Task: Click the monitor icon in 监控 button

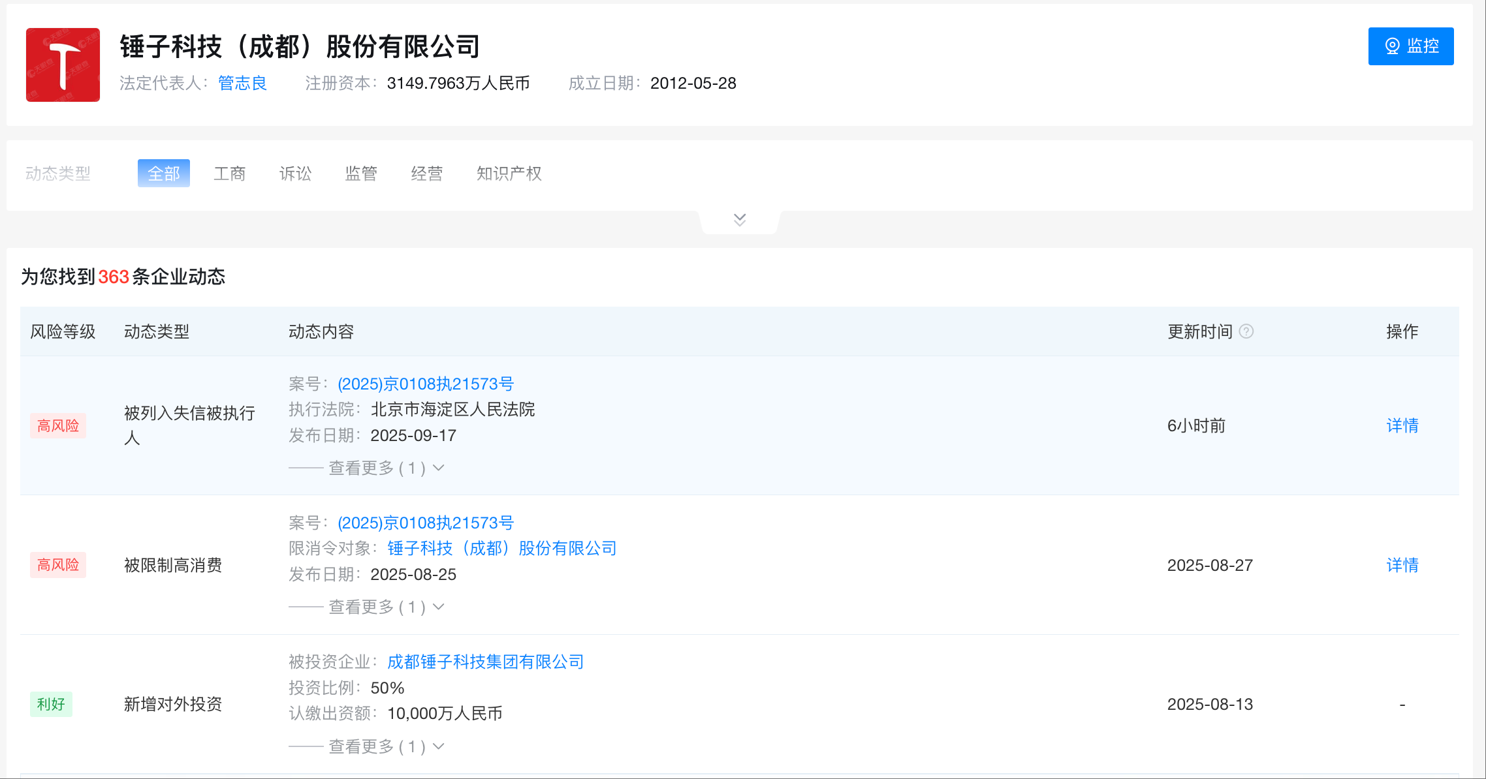Action: pos(1391,46)
